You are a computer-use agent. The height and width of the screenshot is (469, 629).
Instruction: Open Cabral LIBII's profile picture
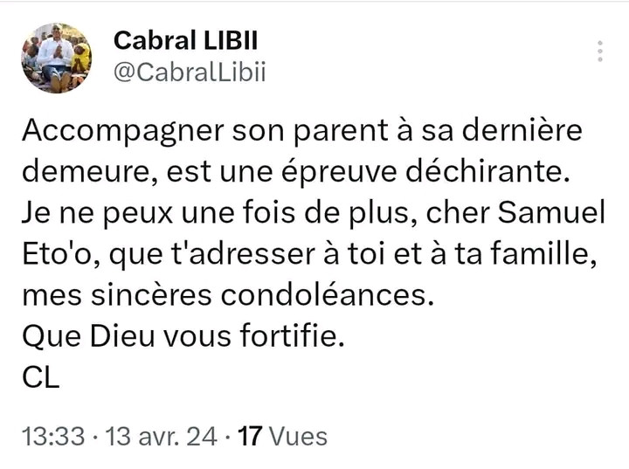[57, 58]
